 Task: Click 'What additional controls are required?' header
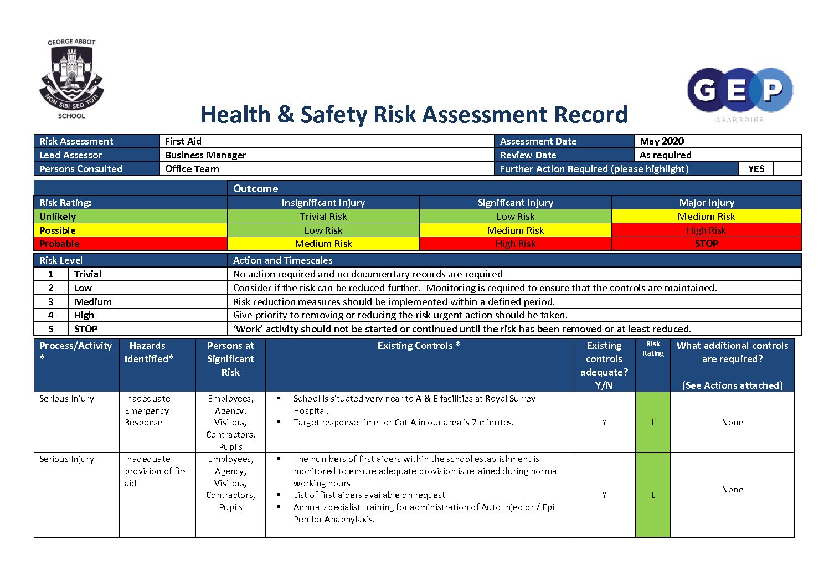[x=733, y=365]
